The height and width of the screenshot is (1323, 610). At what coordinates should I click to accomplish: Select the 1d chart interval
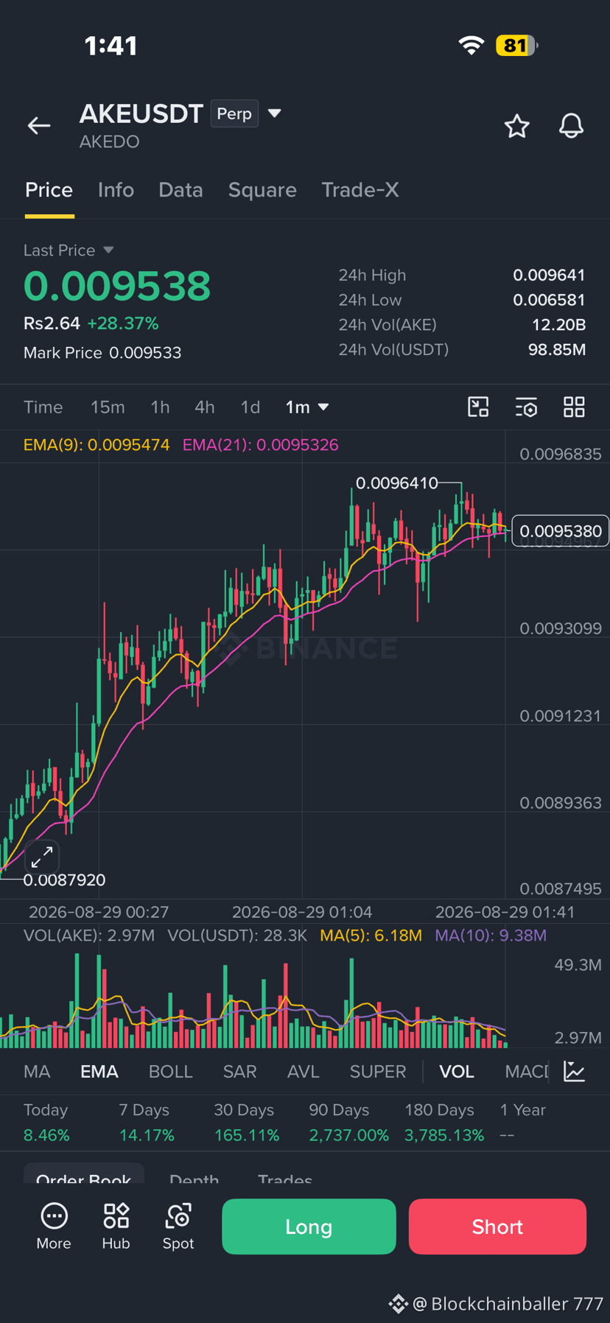[x=250, y=407]
